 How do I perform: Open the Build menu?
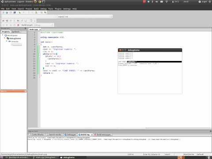pyautogui.click(x=36, y=9)
